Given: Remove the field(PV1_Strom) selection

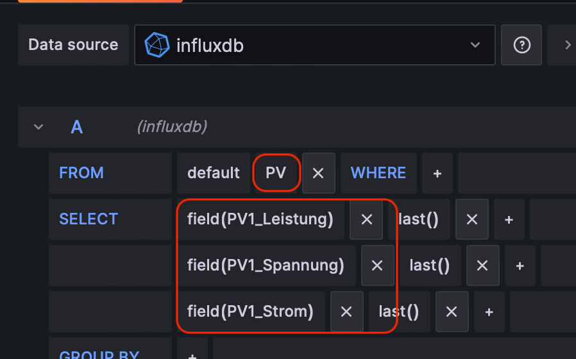Looking at the screenshot, I should 346,312.
